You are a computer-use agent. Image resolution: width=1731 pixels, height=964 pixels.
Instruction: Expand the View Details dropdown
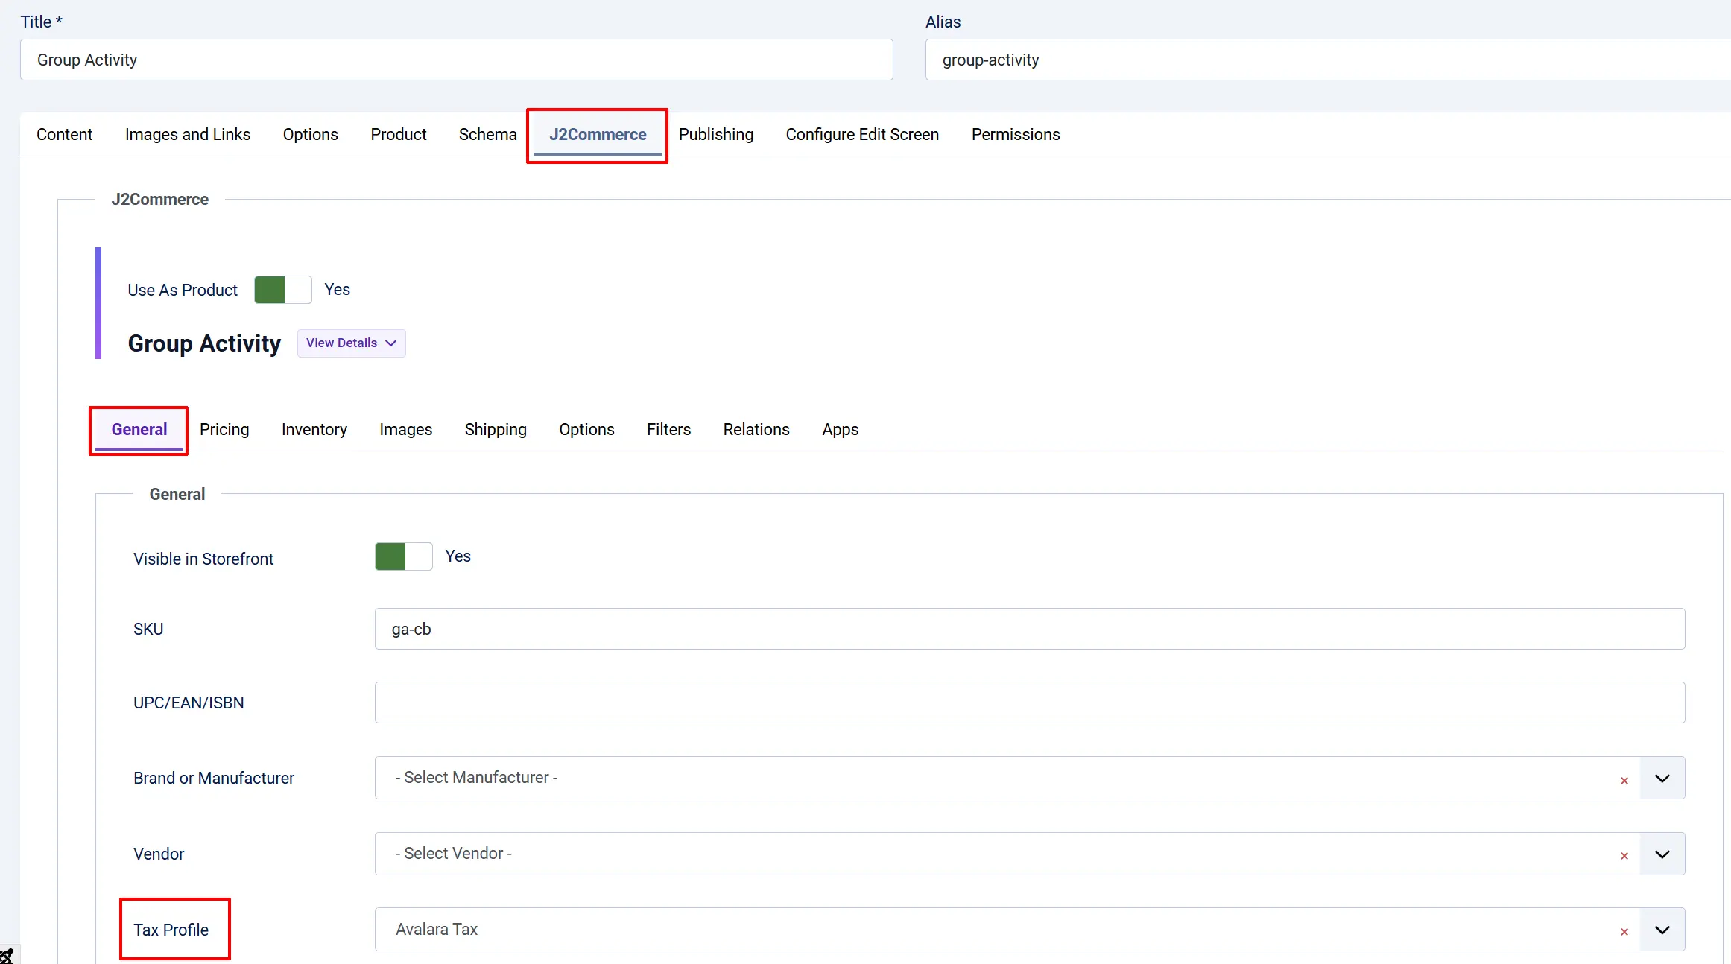coord(351,343)
